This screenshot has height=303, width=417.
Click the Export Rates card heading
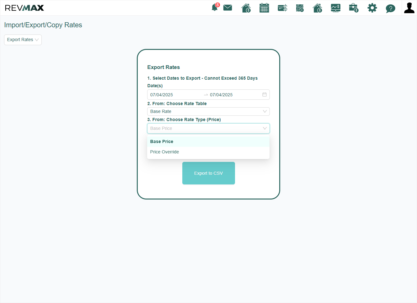163,67
